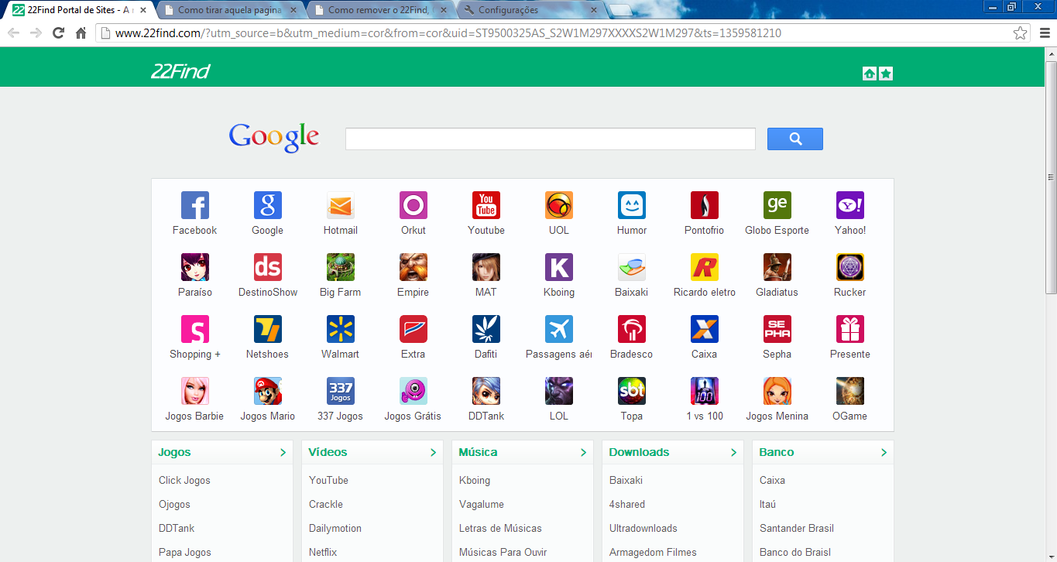Open the Bradesco bank icon
Screen dimensions: 1057x562
[x=632, y=329]
